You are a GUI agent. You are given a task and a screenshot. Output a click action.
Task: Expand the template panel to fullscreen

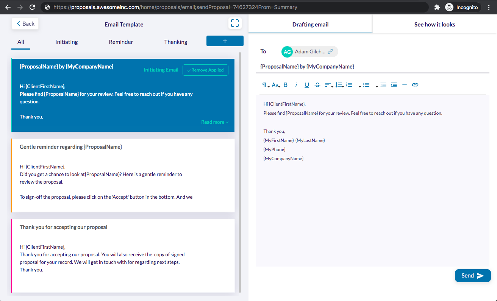[235, 23]
